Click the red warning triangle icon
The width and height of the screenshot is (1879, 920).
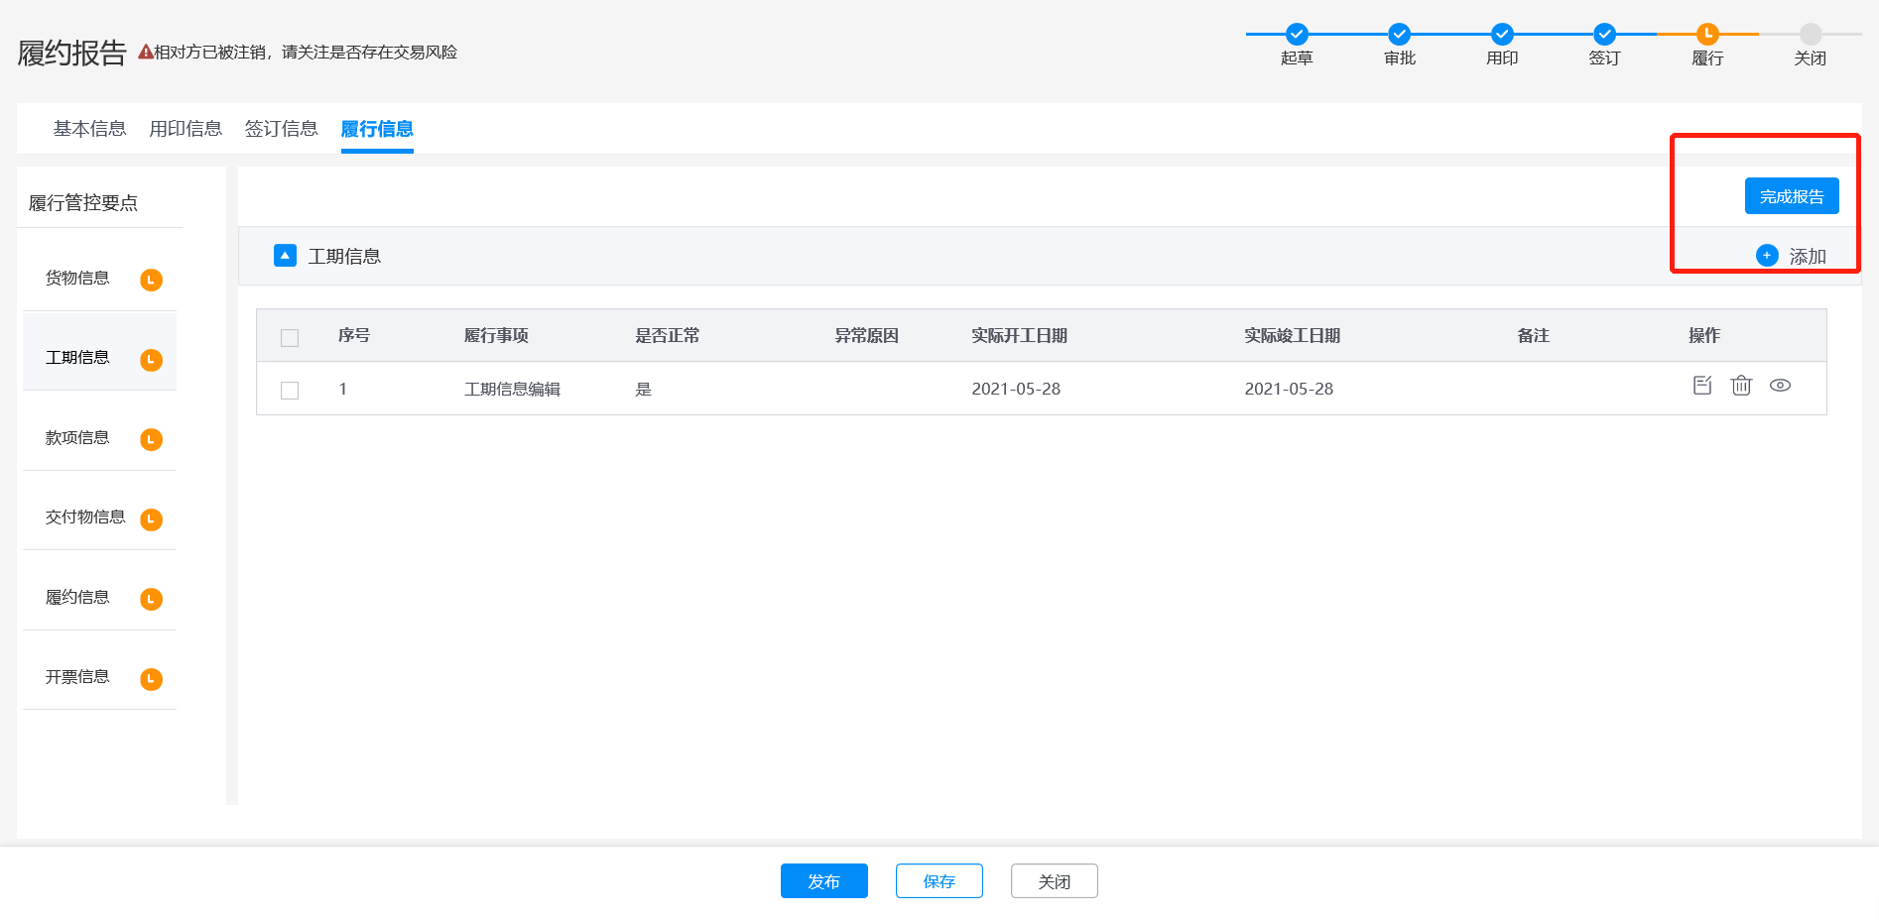(145, 53)
